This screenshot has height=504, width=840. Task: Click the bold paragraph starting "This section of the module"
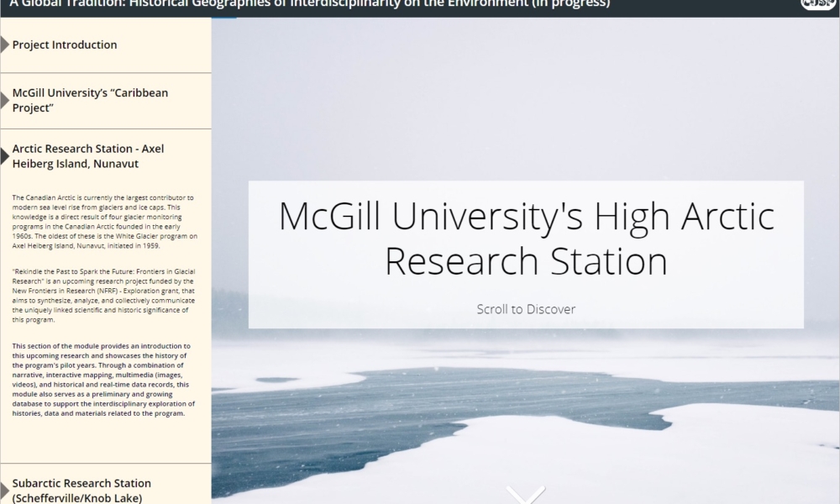(x=105, y=380)
